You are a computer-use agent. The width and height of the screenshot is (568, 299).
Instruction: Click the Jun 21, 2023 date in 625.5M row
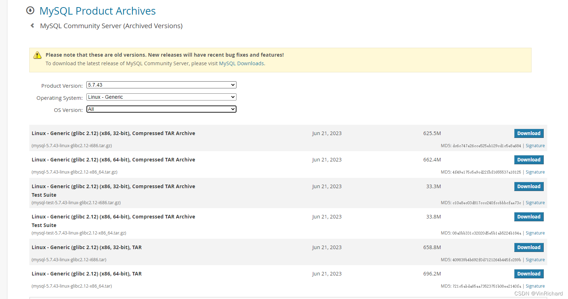(x=327, y=133)
